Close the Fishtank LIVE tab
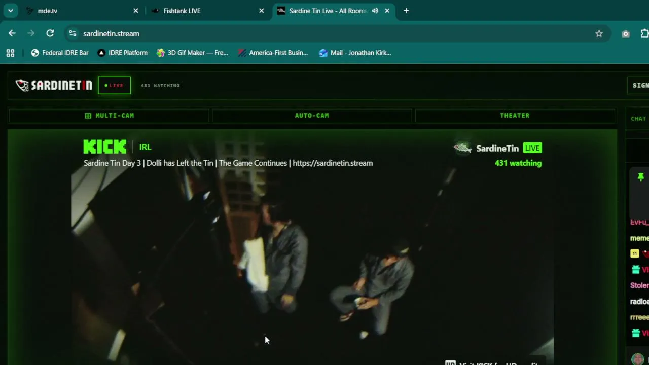Viewport: 649px width, 365px height. pos(261,11)
